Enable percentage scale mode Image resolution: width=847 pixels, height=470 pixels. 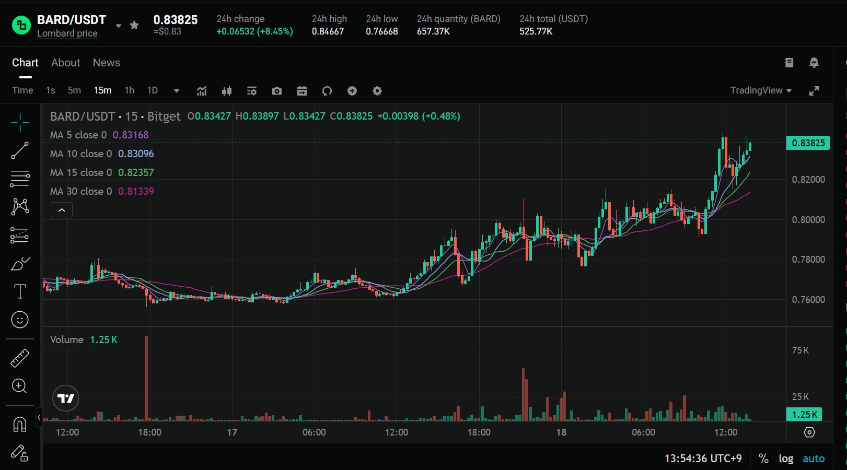point(763,459)
